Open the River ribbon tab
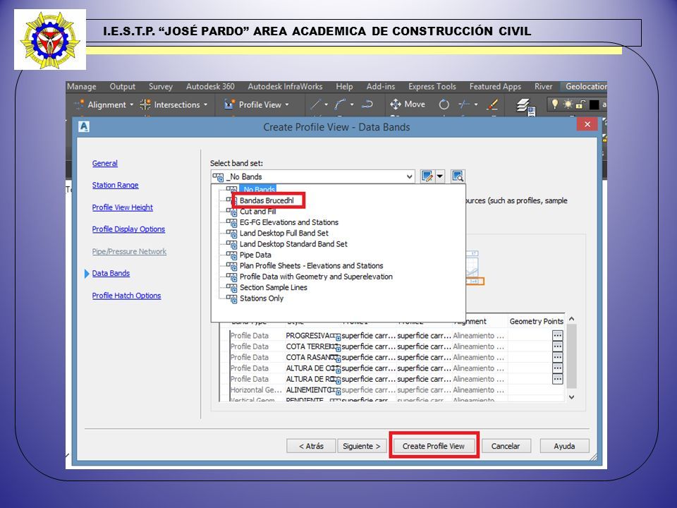 point(543,86)
